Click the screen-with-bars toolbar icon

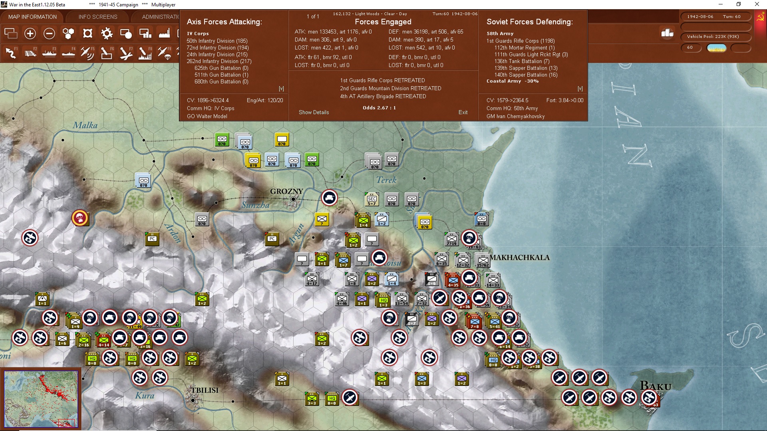point(145,34)
